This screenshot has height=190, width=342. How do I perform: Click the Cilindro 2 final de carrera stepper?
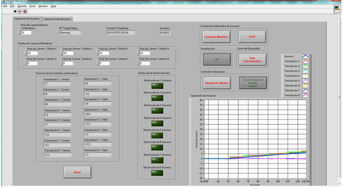61,53
